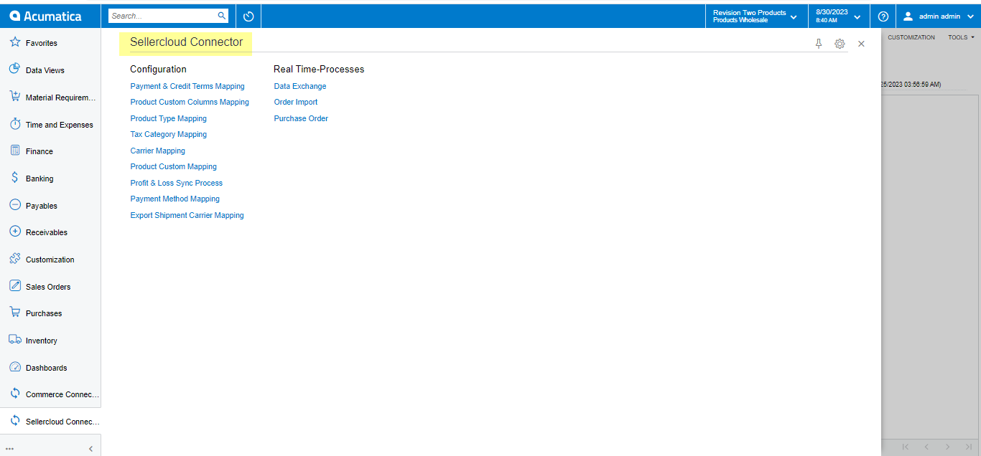The height and width of the screenshot is (456, 981).
Task: Open the help question mark icon
Action: (883, 16)
